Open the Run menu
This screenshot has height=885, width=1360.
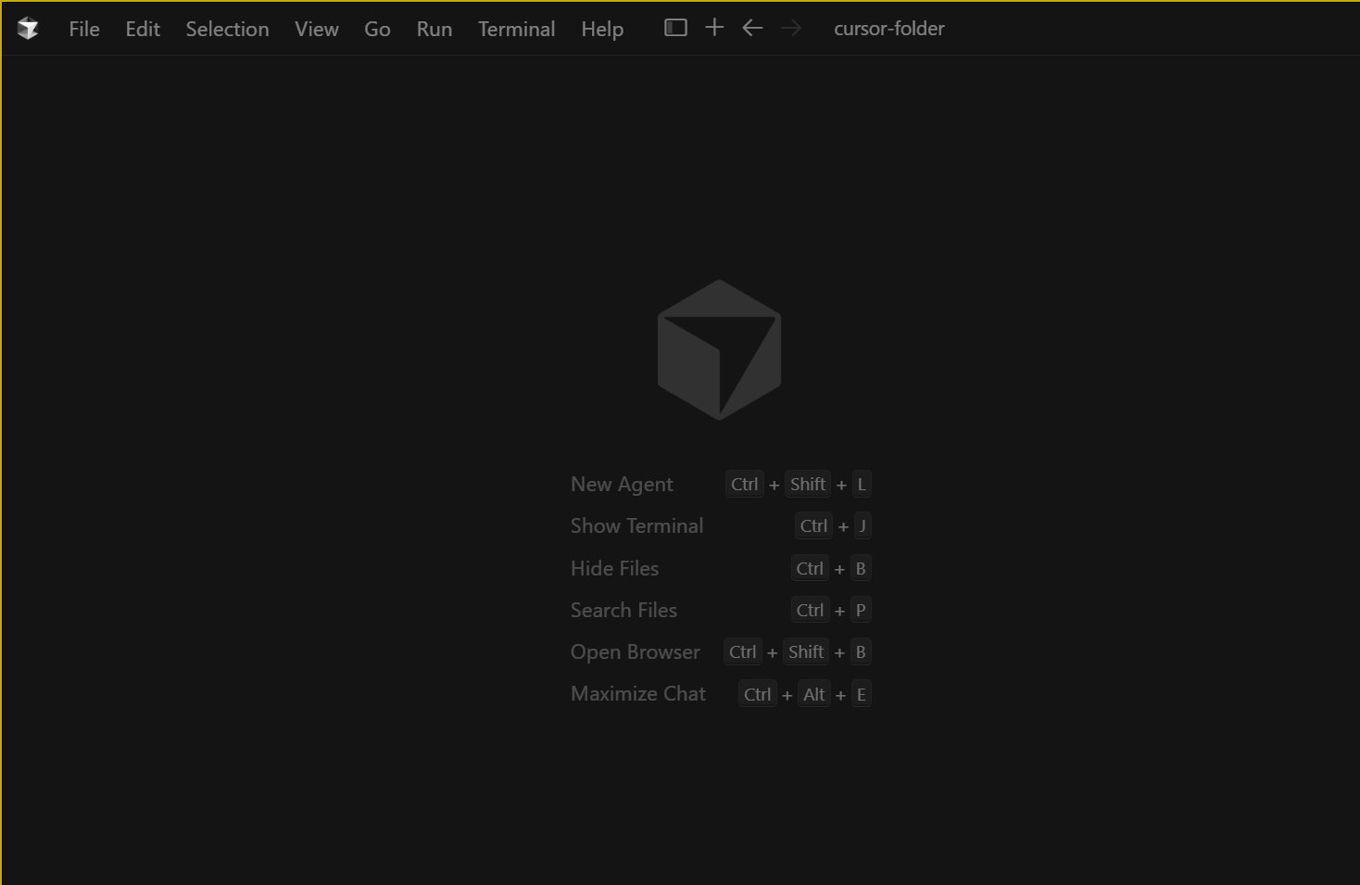click(434, 29)
